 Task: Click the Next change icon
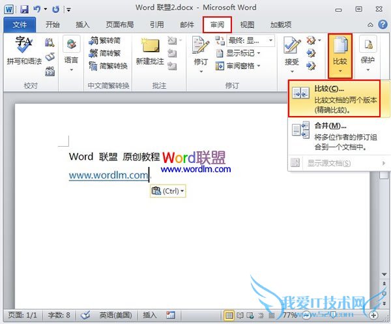point(311,66)
